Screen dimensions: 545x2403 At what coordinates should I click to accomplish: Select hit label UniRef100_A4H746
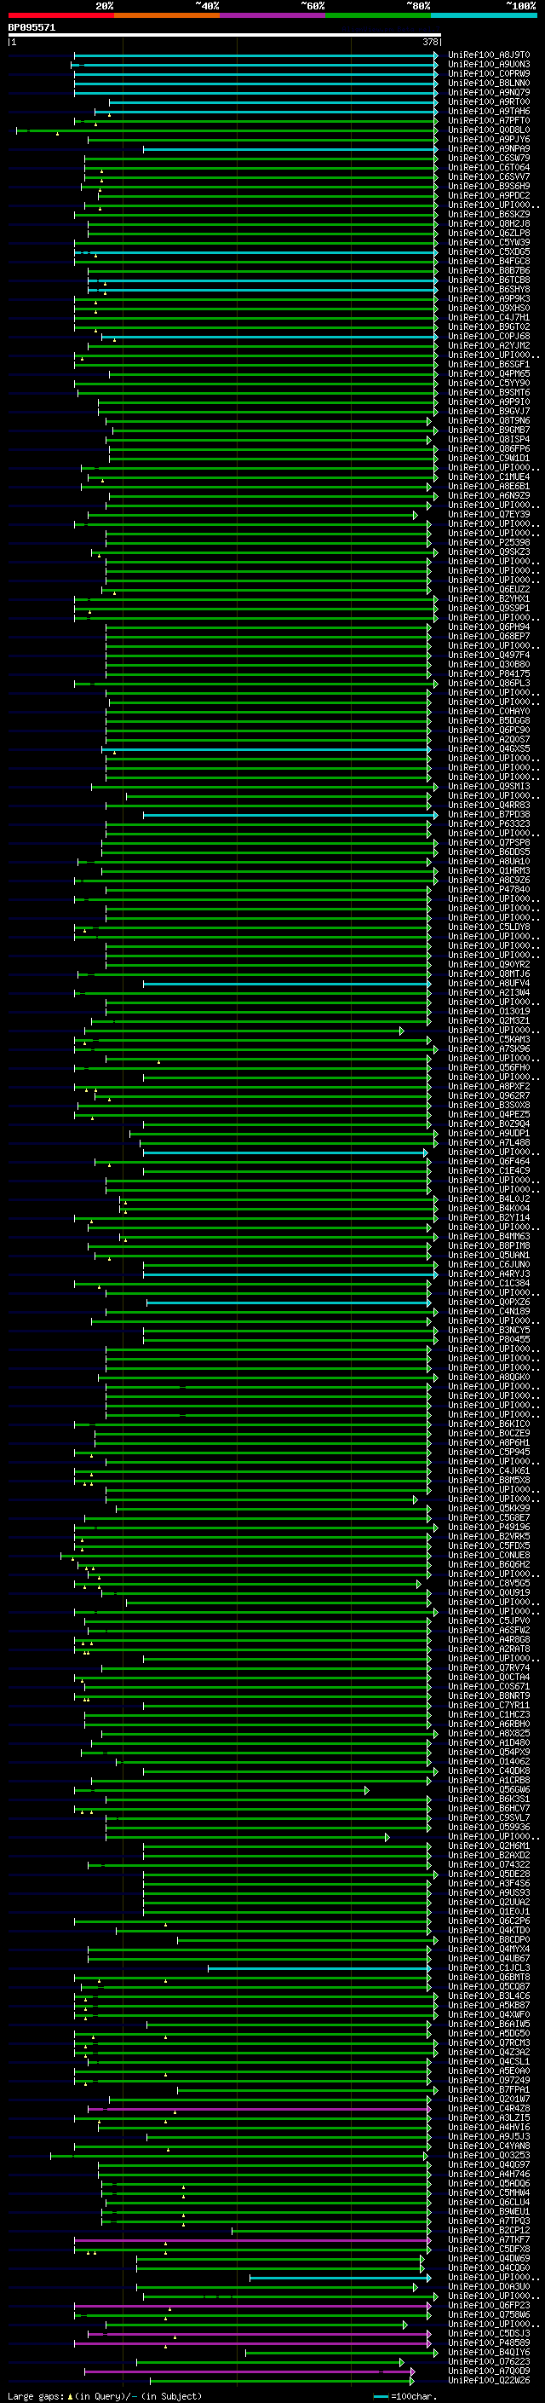(x=489, y=2174)
